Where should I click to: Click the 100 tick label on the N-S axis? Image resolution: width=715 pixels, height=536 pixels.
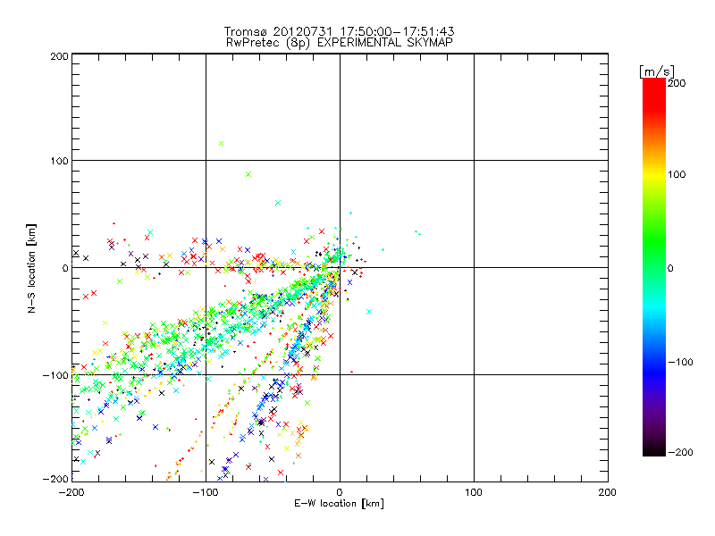(59, 161)
